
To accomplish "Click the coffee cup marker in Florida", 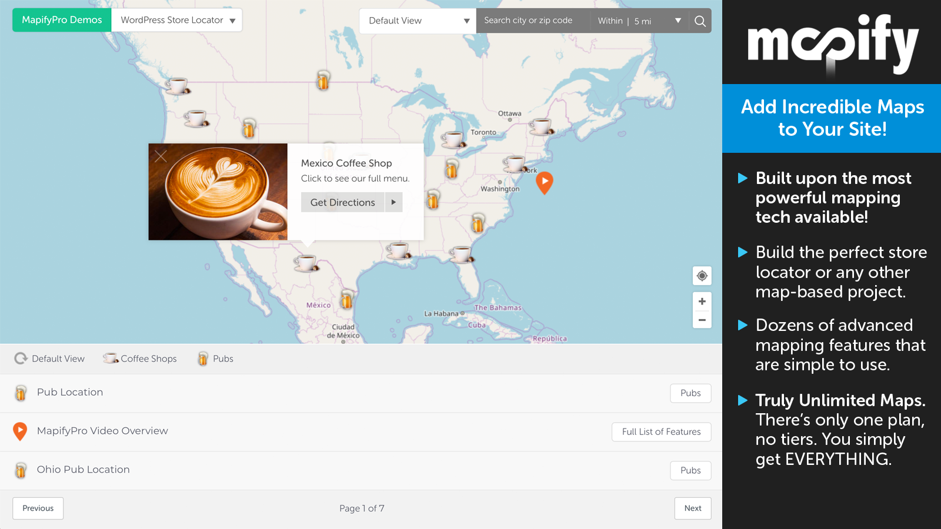I will click(461, 255).
